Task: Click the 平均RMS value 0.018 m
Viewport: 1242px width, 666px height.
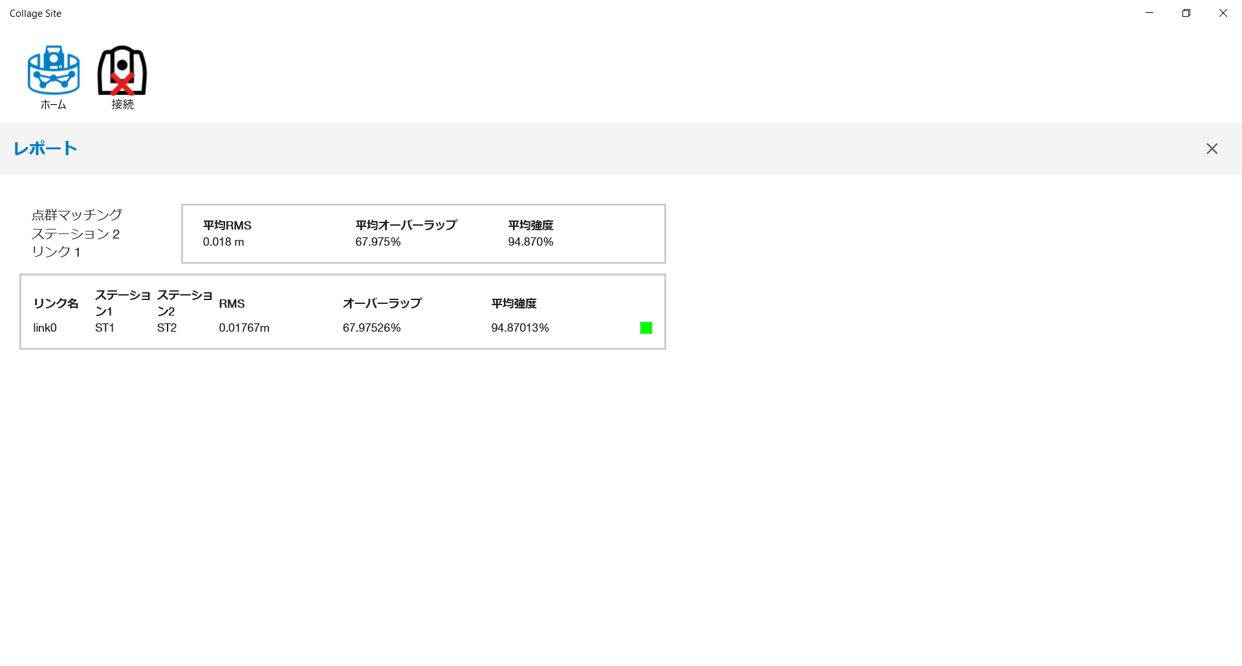Action: (x=224, y=242)
